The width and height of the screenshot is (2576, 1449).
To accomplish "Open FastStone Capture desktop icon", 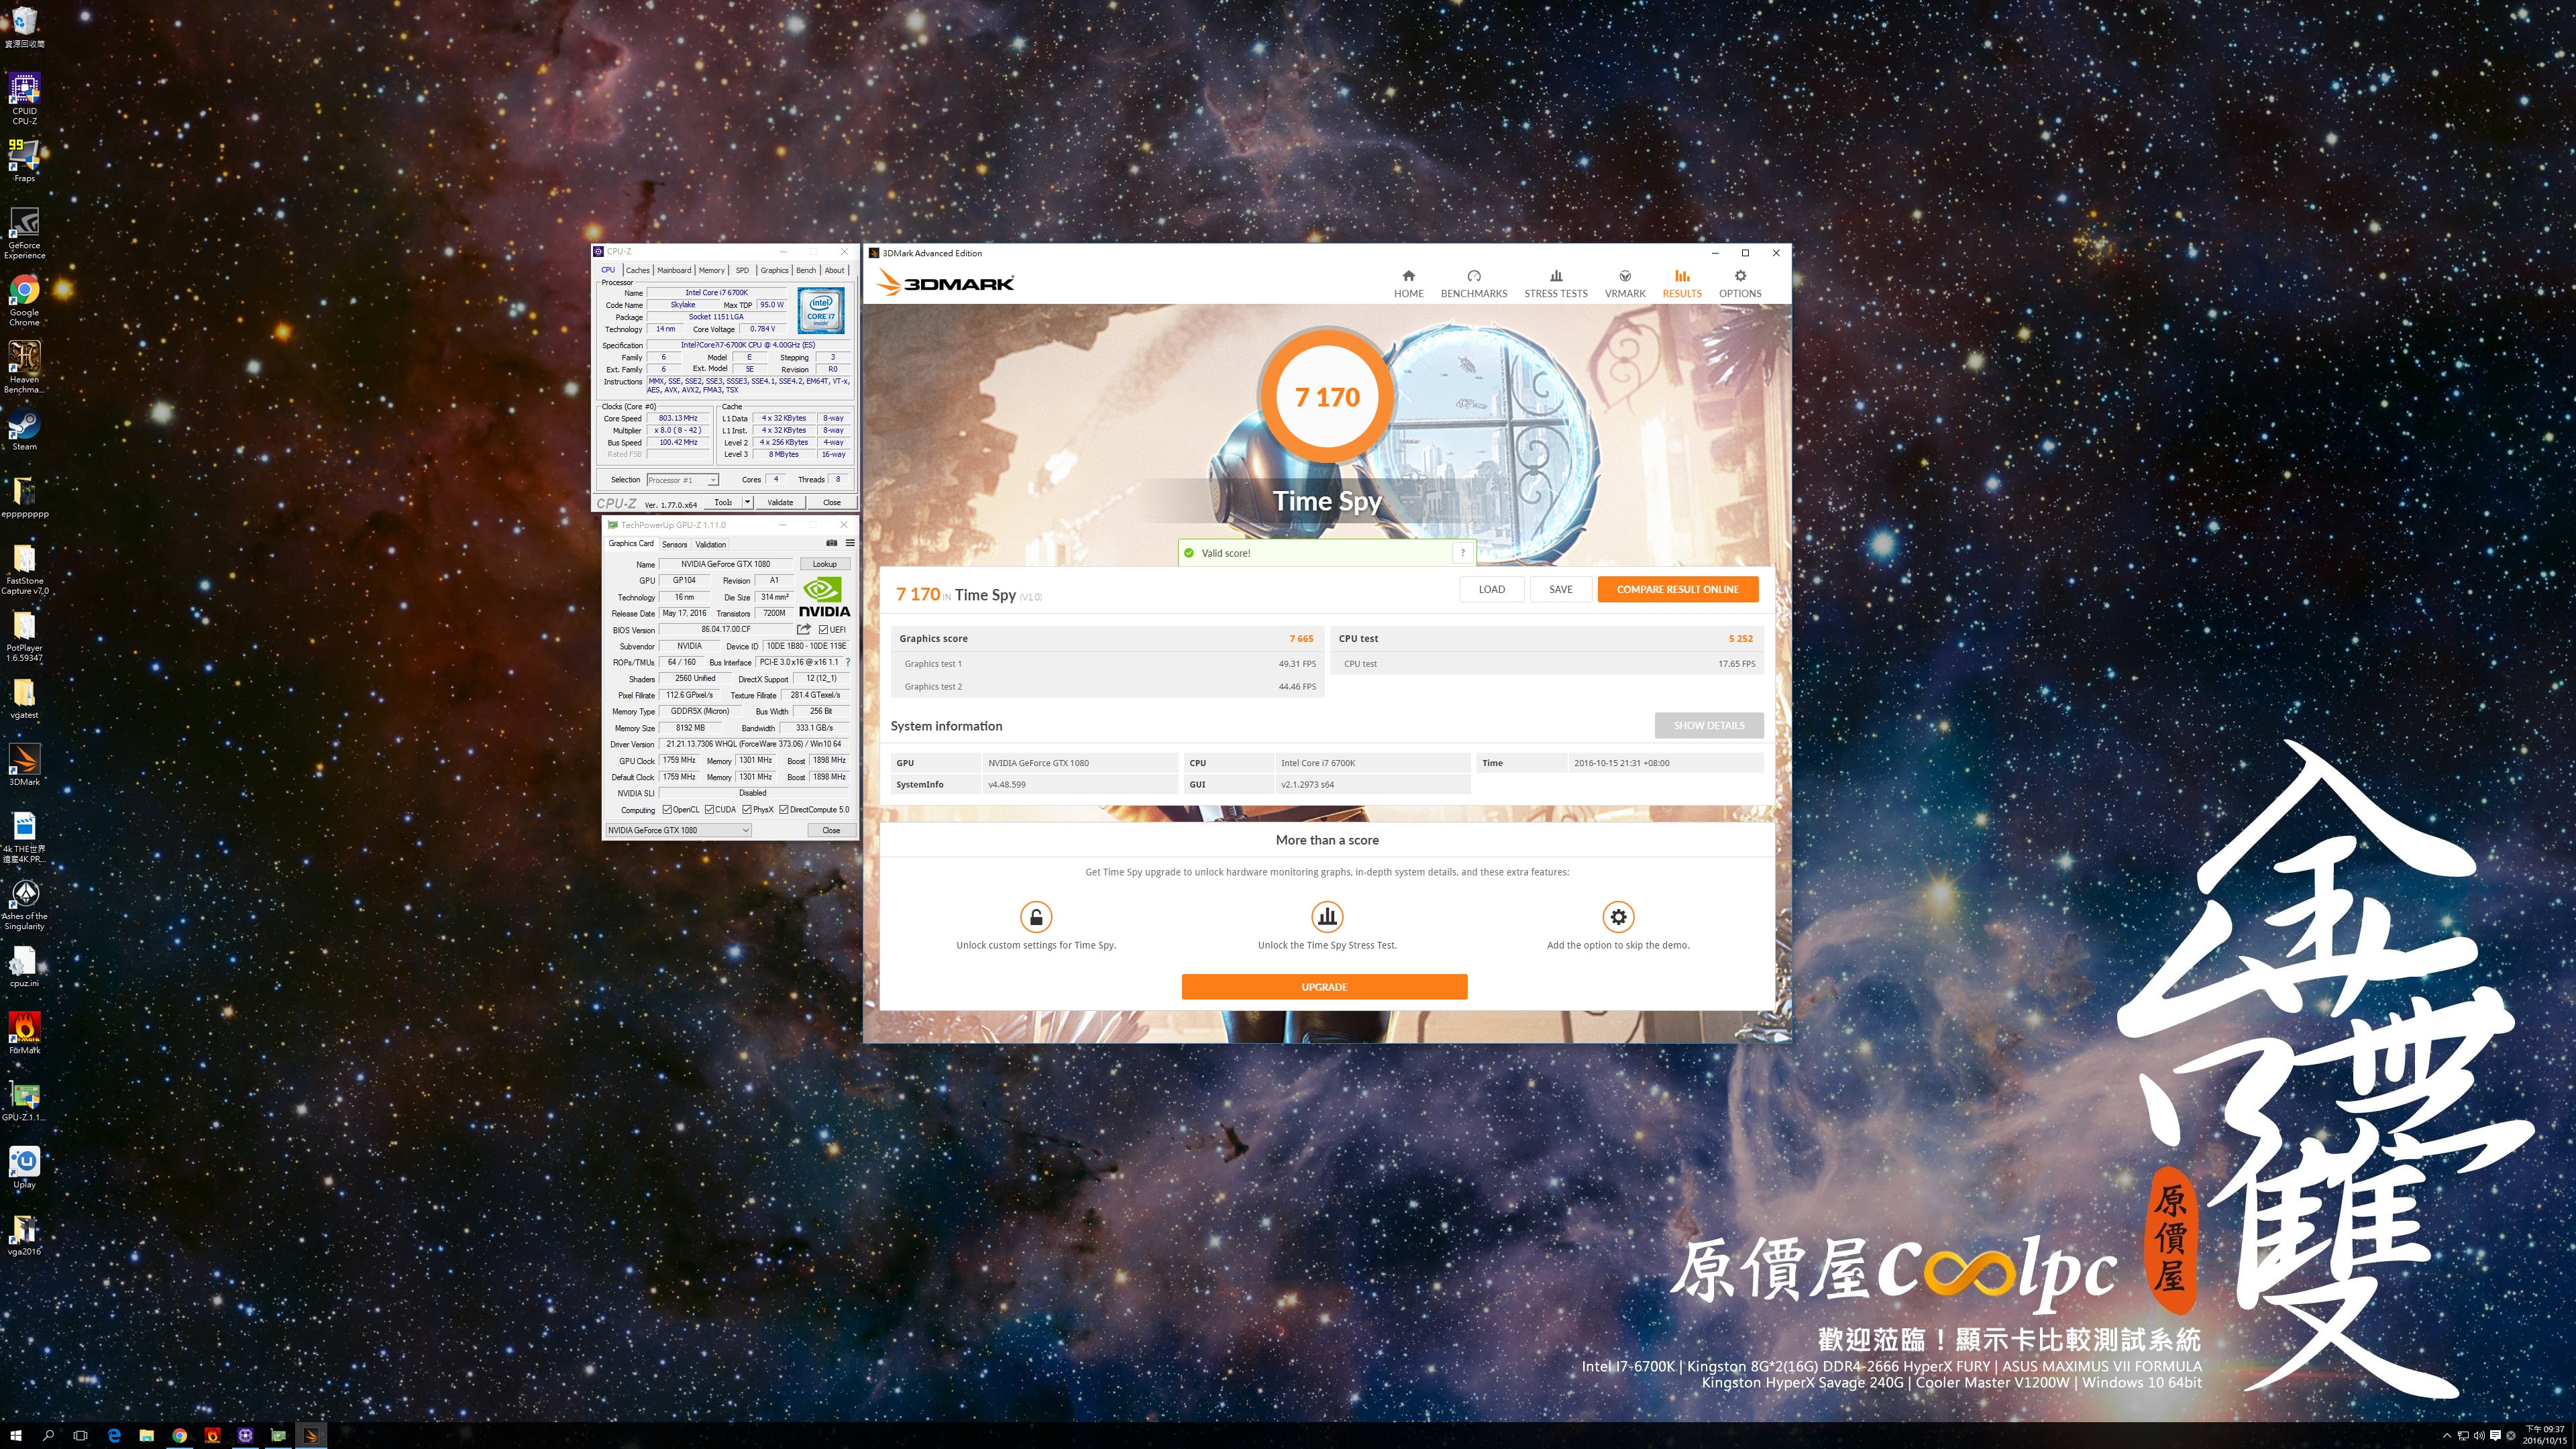I will 24,570.
